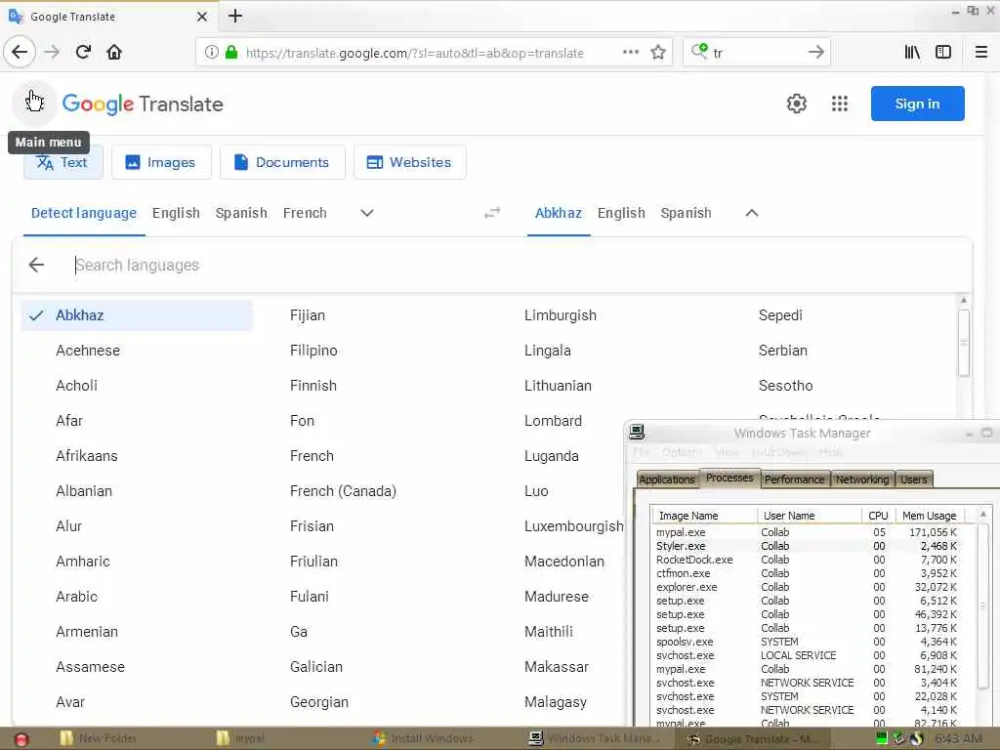Open mypal folder taskbar item

(240, 738)
